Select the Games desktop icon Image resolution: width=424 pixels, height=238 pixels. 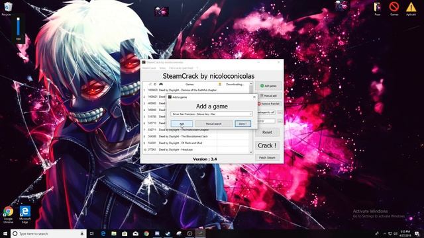pyautogui.click(x=394, y=9)
